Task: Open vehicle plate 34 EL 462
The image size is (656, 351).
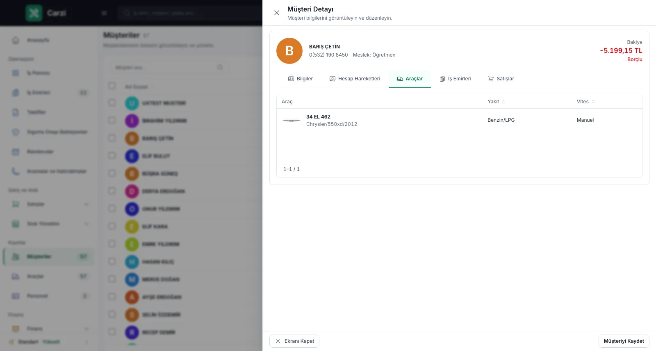Action: [x=318, y=117]
